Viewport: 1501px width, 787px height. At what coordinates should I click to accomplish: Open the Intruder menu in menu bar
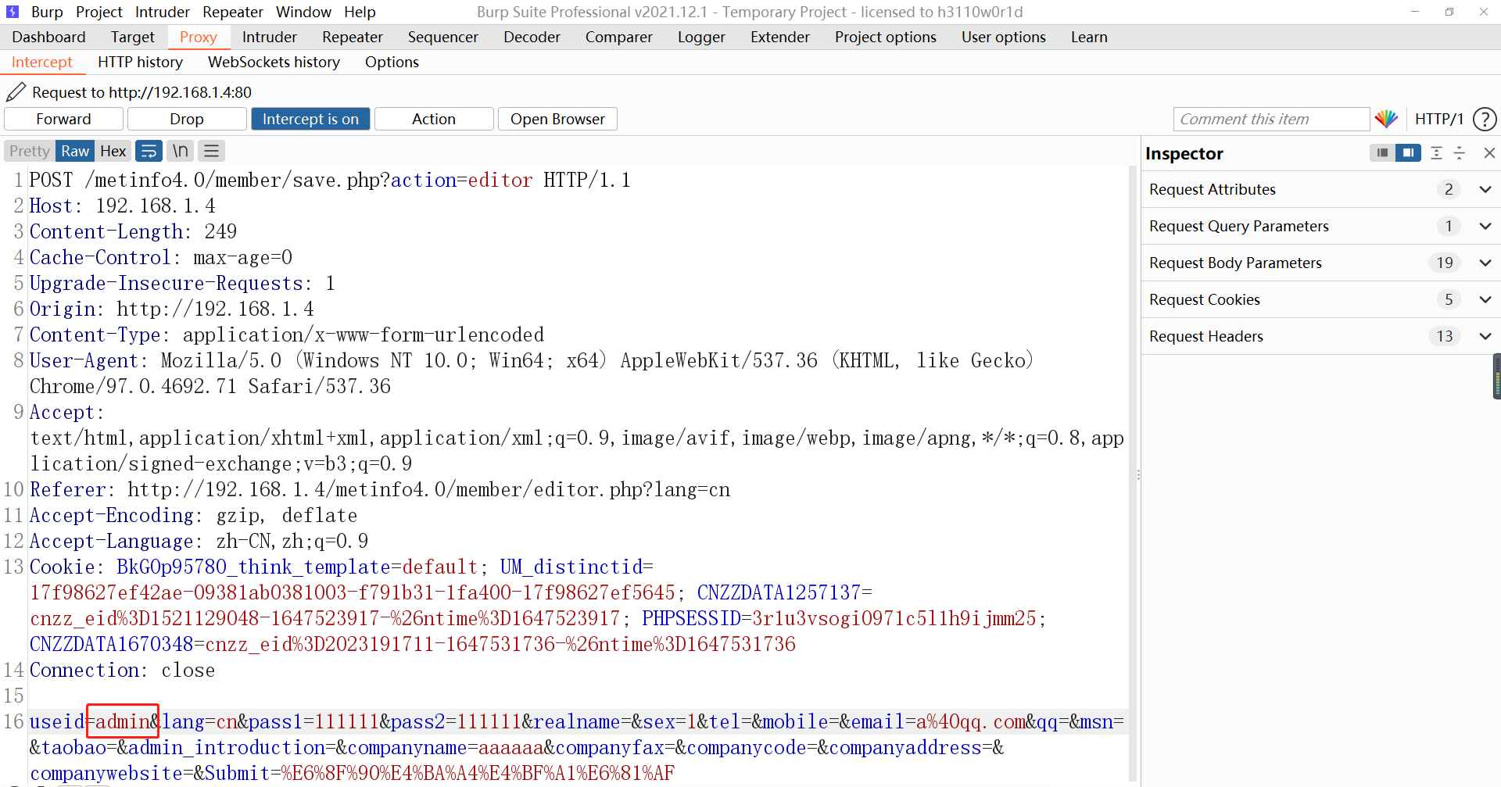163,12
